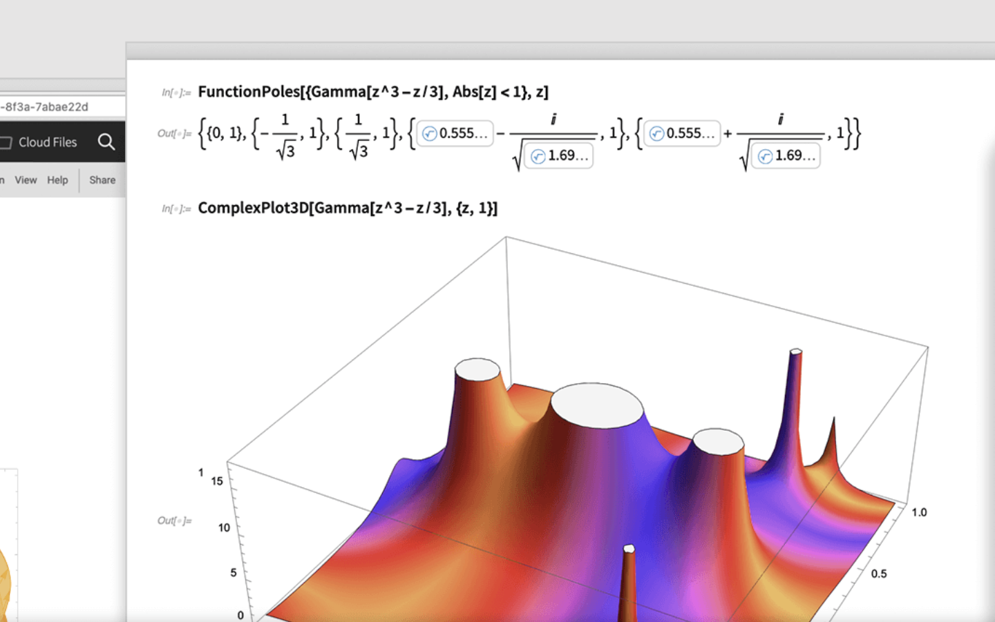Click the blue root icon in the first 0.555 box
Screen dimensions: 995x622
(x=430, y=133)
